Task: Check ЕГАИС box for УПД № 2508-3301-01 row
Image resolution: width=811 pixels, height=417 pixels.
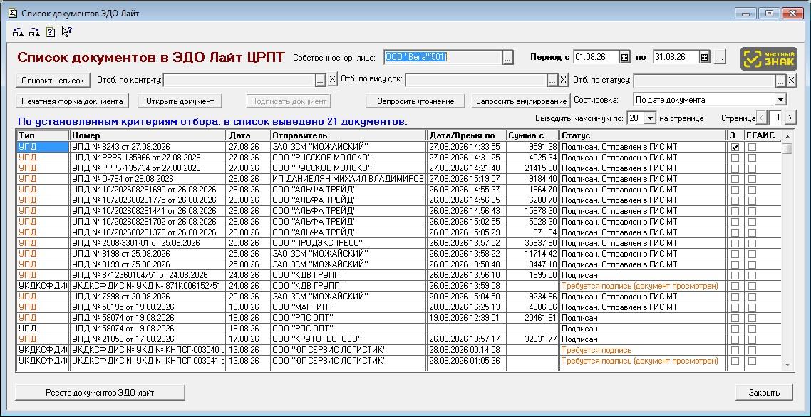Action: coord(752,243)
